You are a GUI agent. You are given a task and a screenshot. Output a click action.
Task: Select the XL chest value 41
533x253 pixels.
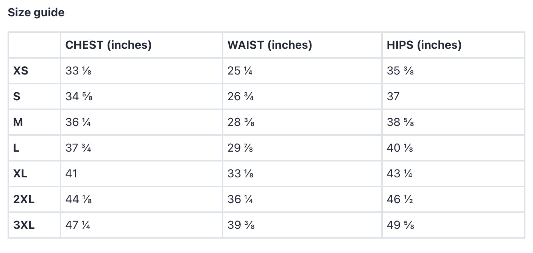click(71, 174)
